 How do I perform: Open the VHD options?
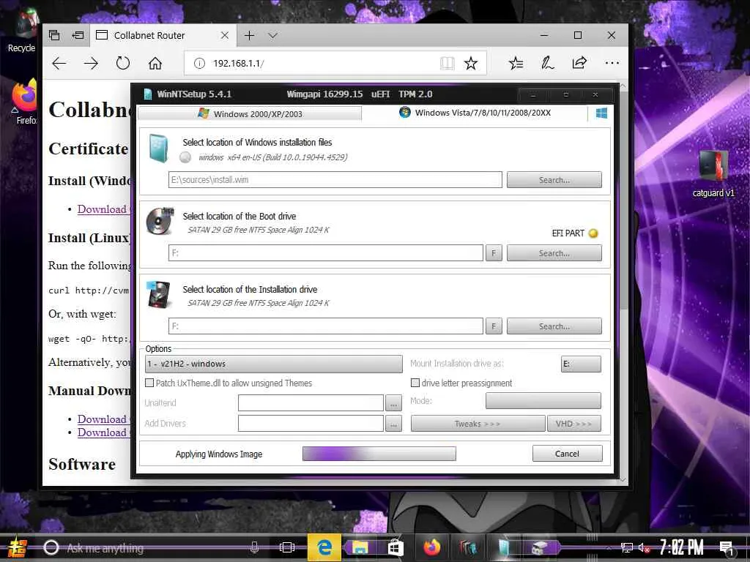[x=574, y=424]
